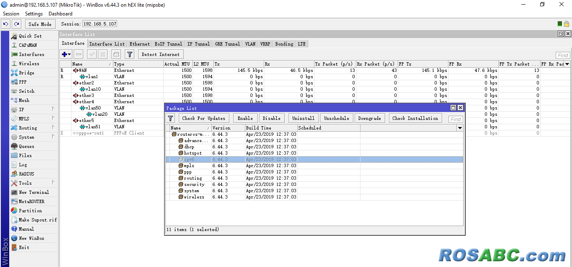
Task: Click the Undo arrow icon
Action: 6,24
